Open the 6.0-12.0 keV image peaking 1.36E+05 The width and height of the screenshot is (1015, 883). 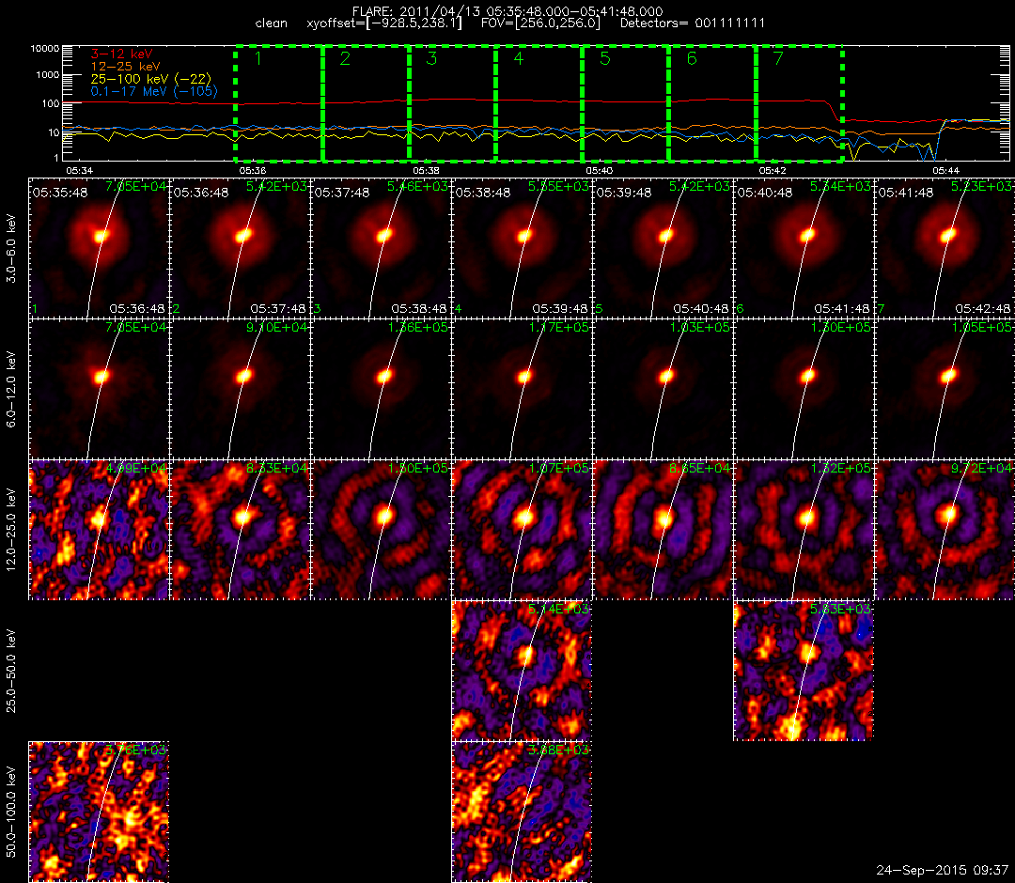[x=382, y=390]
